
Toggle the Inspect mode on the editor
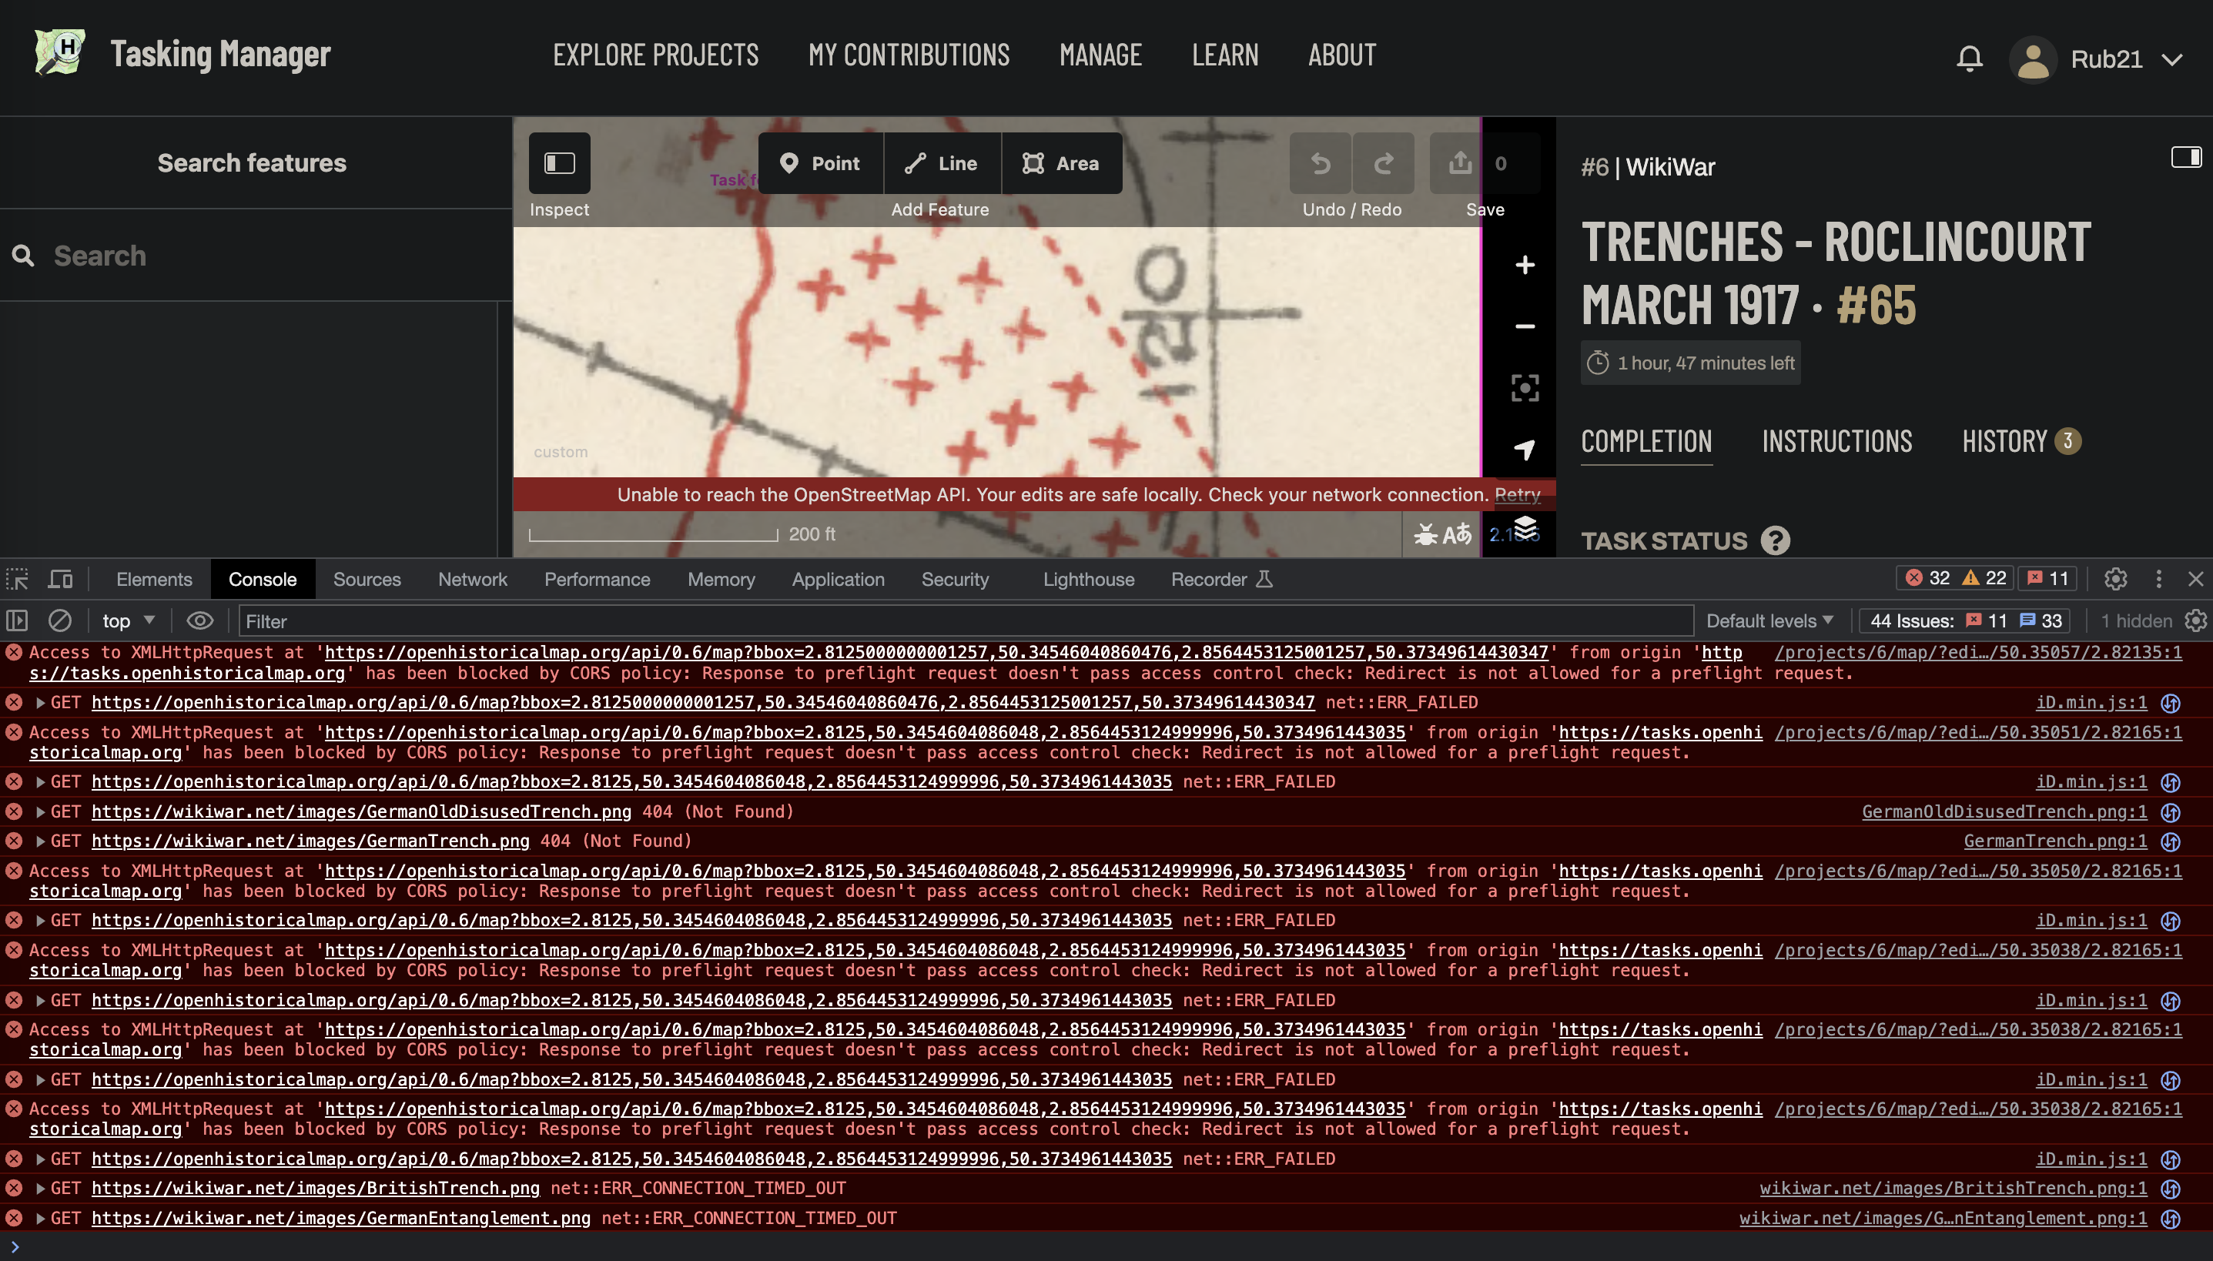point(559,162)
